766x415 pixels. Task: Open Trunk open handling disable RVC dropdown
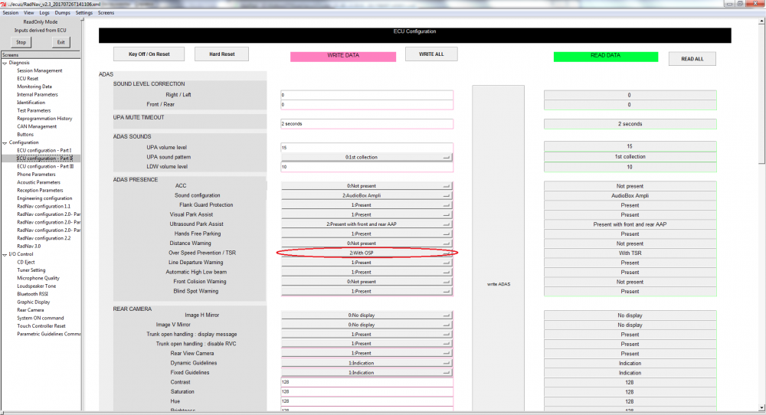pyautogui.click(x=366, y=344)
